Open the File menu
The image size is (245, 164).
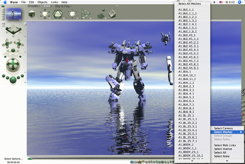click(x=23, y=2)
